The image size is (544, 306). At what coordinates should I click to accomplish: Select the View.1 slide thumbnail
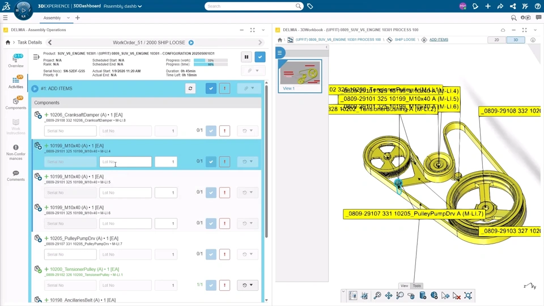300,76
